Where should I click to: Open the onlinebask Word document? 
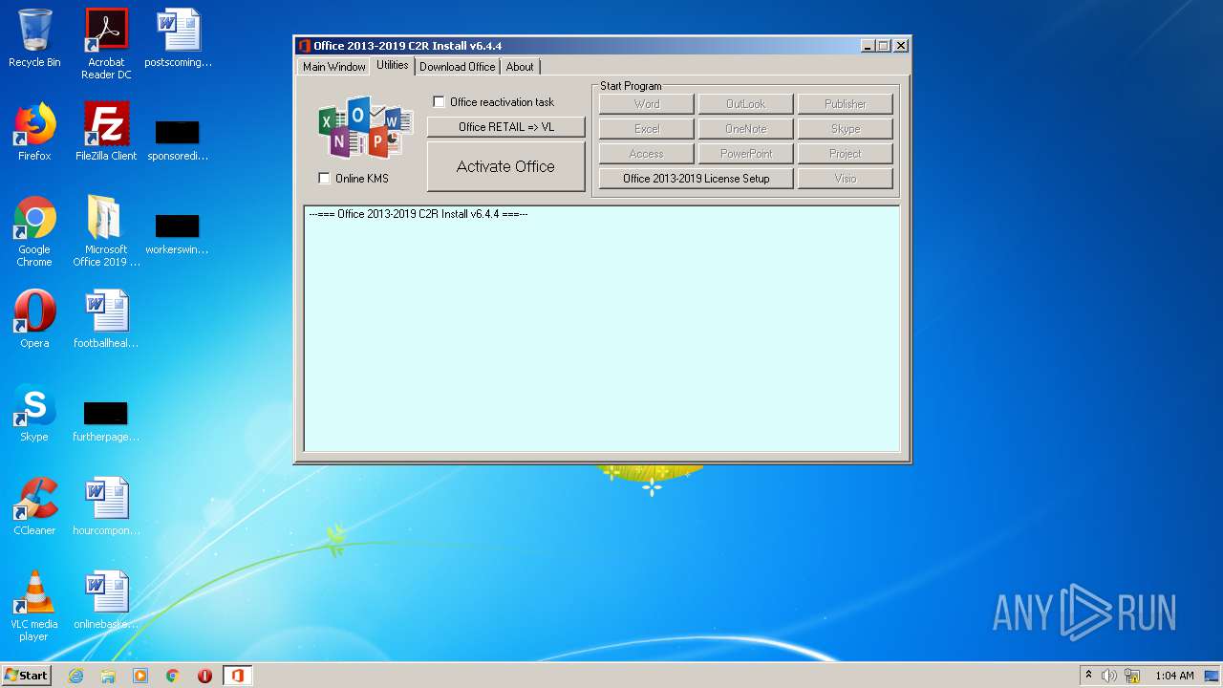tap(106, 601)
